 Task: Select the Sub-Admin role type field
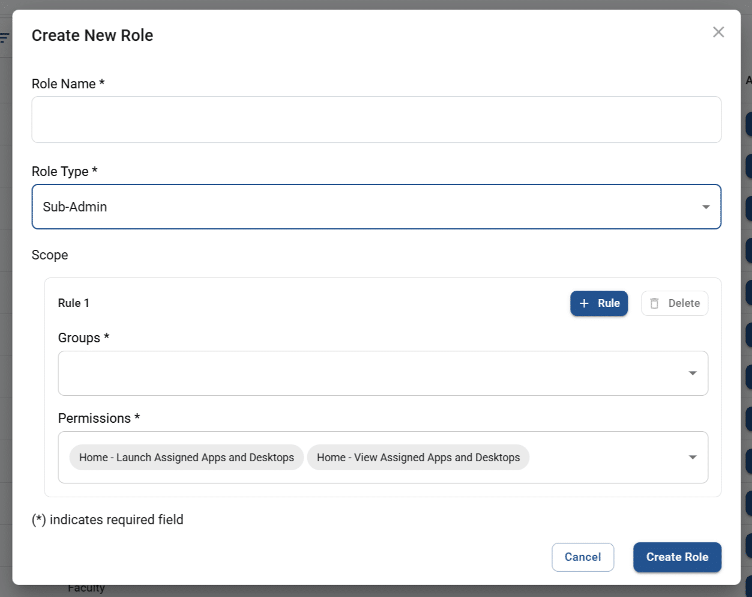click(x=360, y=207)
